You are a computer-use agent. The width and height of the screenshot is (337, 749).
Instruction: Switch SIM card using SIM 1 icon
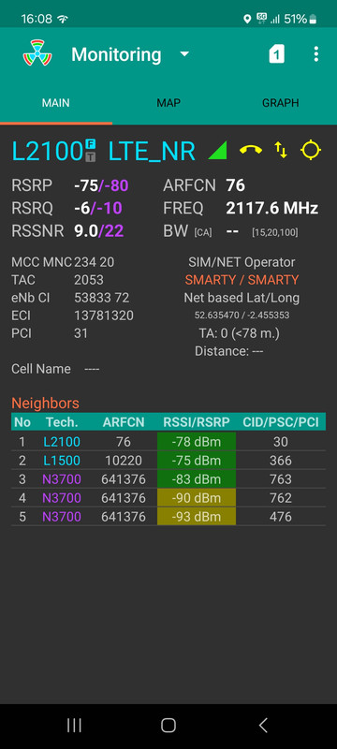(x=276, y=54)
